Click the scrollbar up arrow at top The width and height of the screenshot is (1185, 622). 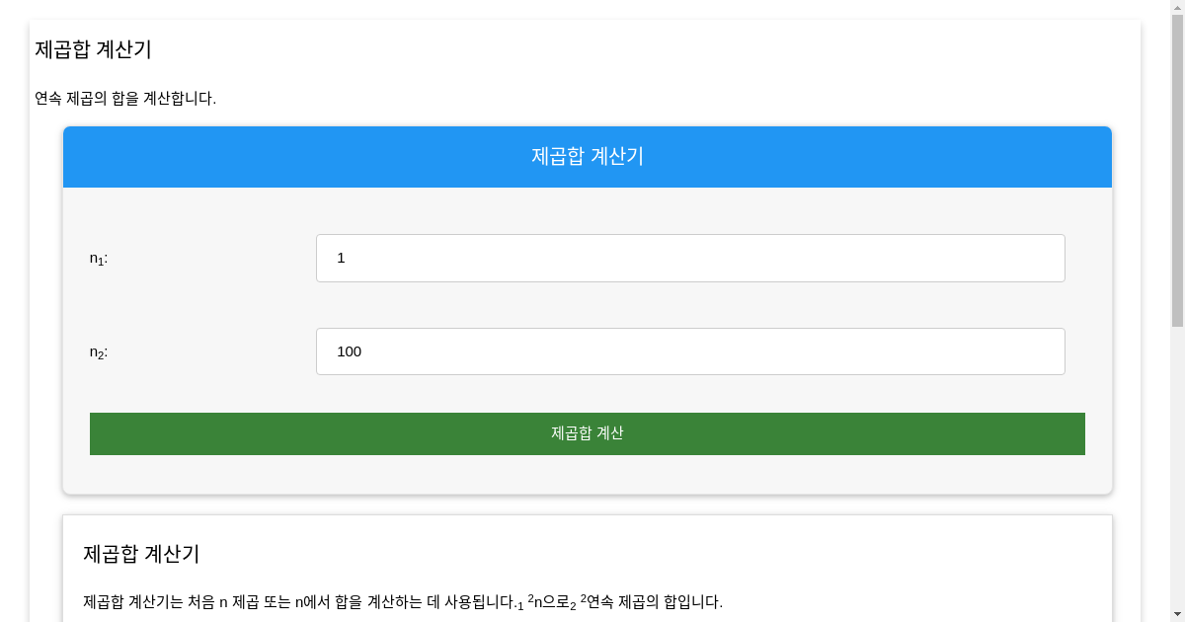pyautogui.click(x=1177, y=7)
